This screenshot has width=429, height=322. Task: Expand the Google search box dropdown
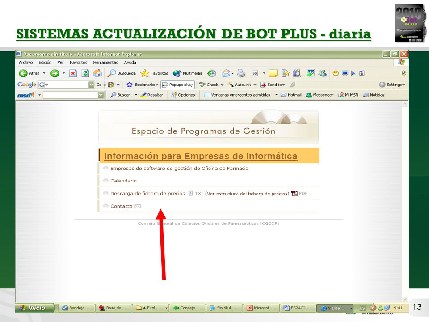(x=91, y=85)
